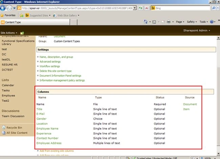Click the RSS Feeds toolbar icon
The height and width of the screenshot is (159, 220).
coord(154,22)
